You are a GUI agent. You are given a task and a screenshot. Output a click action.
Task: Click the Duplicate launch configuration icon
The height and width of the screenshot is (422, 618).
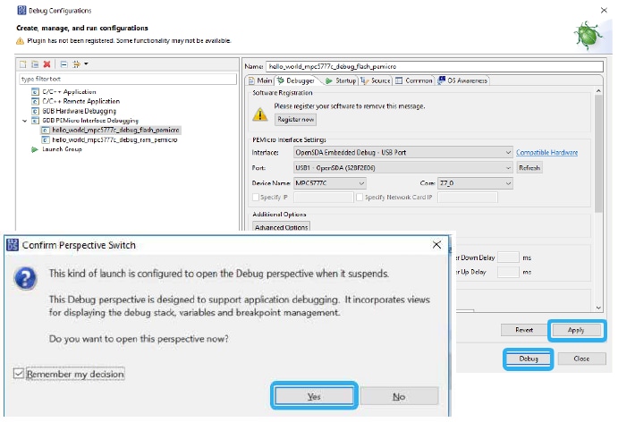tap(34, 64)
